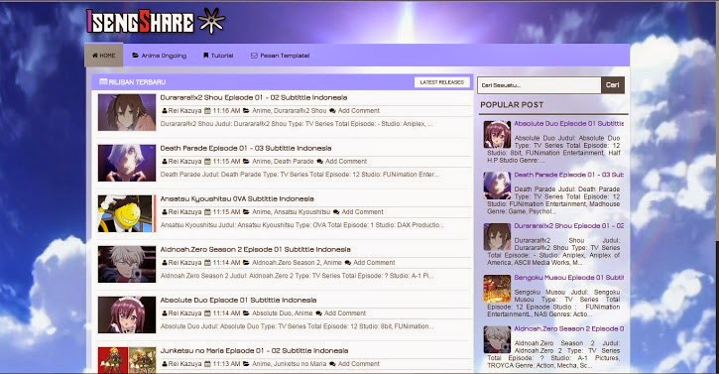
Task: Open Death Parade Episode 01 - 03 post title
Action: point(246,148)
